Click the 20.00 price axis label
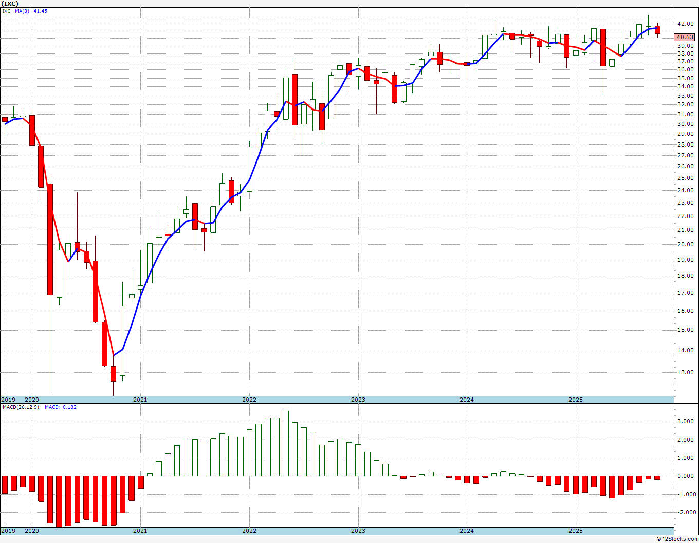 click(x=686, y=244)
